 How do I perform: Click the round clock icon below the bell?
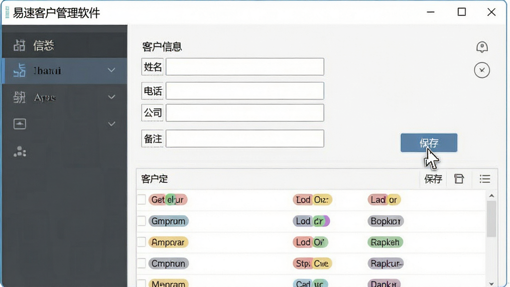pyautogui.click(x=482, y=70)
